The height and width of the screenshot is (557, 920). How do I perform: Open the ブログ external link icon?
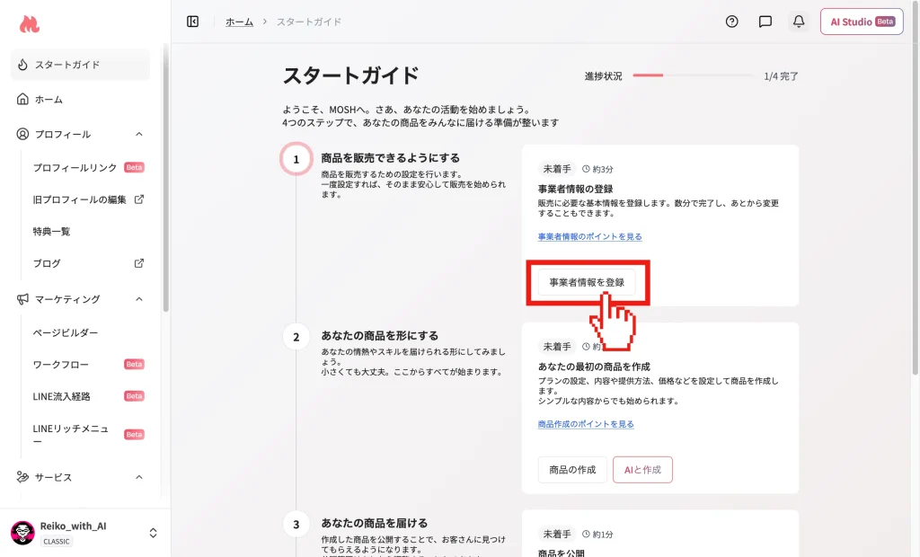(139, 263)
